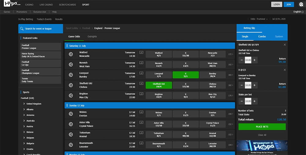This screenshot has height=155, width=306.
Task: Go to In-Play Betting
Action: click(x=26, y=19)
